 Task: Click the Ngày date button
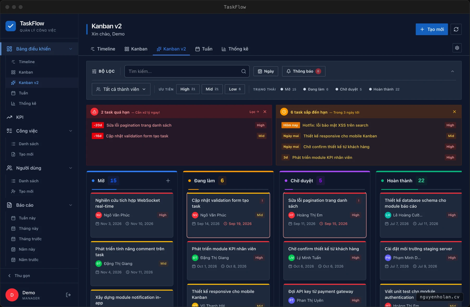(266, 71)
